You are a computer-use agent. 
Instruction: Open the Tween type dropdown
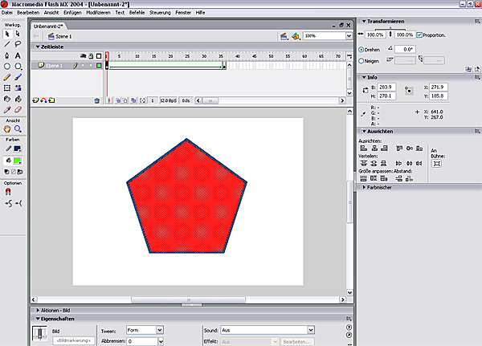(x=160, y=329)
